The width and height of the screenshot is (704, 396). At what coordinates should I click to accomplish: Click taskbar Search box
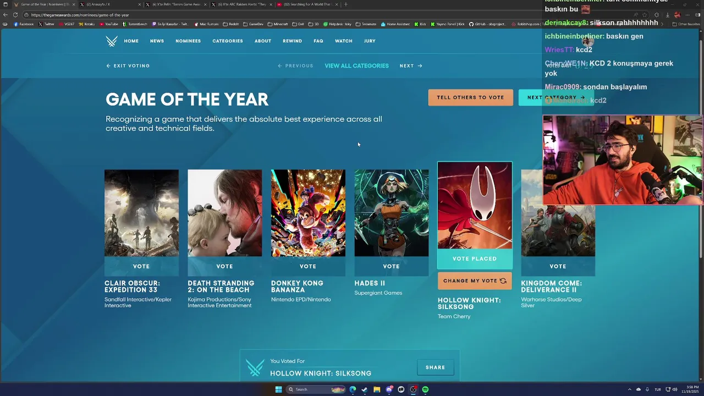[316, 389]
